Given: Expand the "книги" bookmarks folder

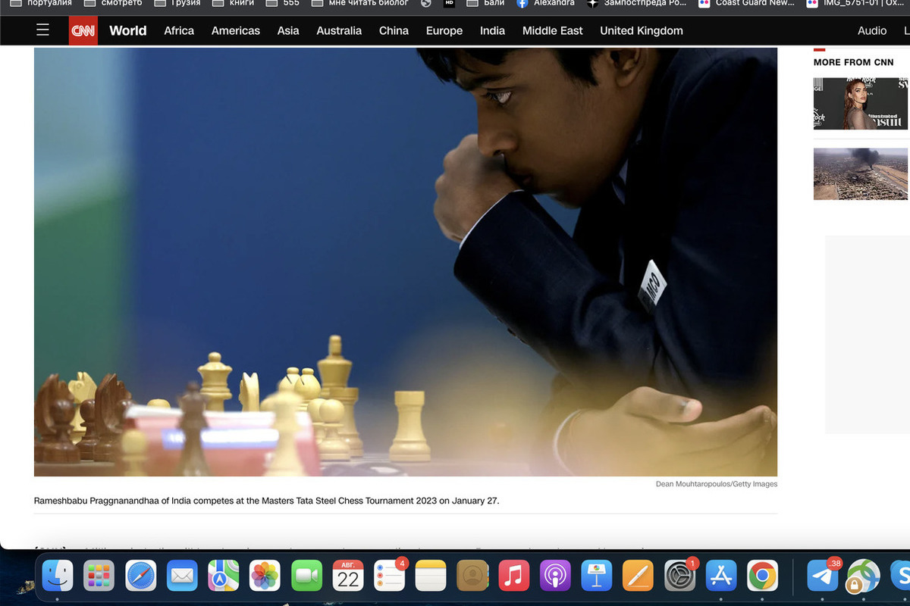Looking at the screenshot, I should point(234,3).
